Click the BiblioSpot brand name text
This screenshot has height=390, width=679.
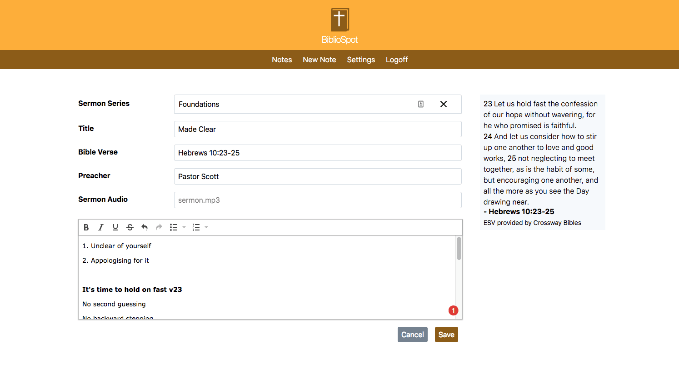(x=339, y=40)
